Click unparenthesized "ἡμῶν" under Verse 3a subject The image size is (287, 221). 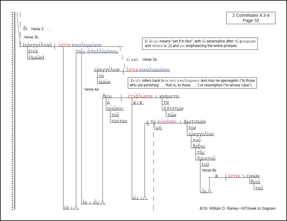pos(105,82)
